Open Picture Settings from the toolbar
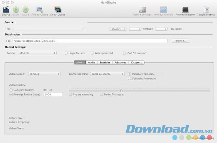 coord(142,9)
